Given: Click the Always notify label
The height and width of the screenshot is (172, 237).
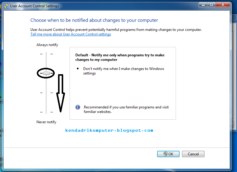Looking at the screenshot, I should (47, 45).
